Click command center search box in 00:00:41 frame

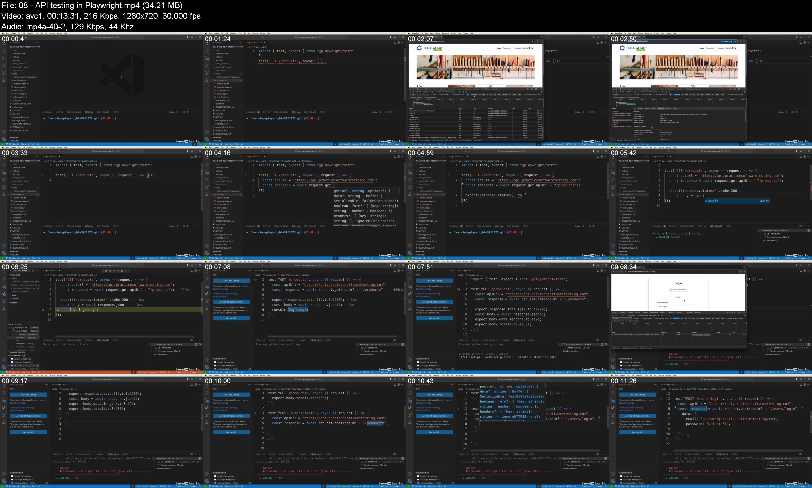tap(105, 37)
